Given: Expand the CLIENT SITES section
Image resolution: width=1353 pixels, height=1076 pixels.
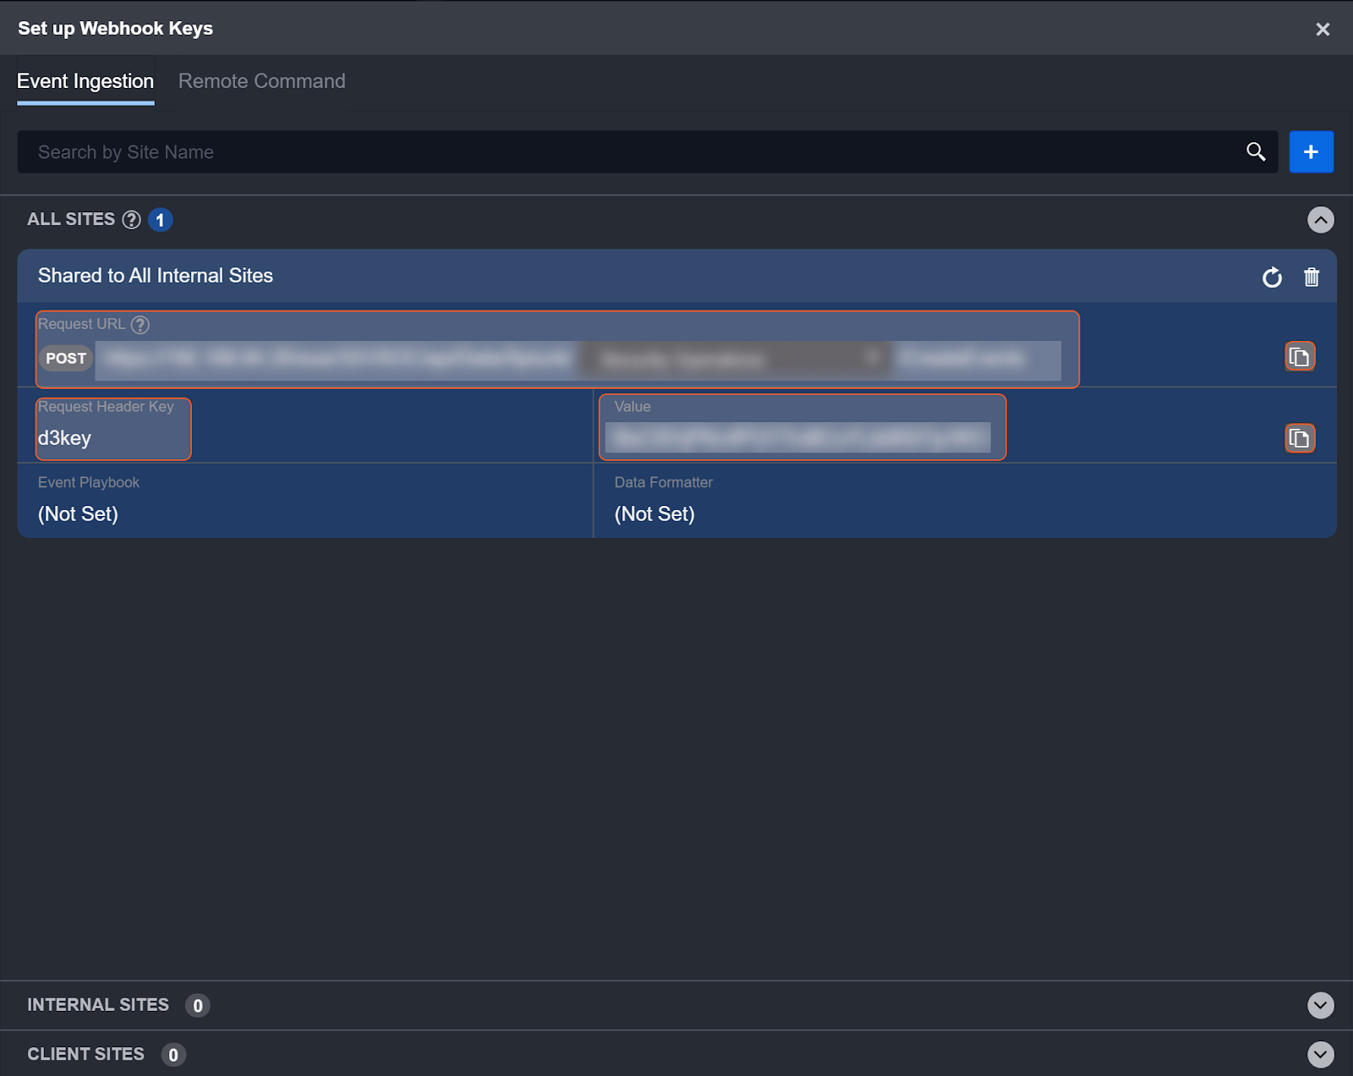Looking at the screenshot, I should pyautogui.click(x=1320, y=1054).
